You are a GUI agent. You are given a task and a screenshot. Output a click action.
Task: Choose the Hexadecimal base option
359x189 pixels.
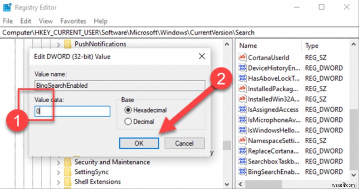[x=145, y=110]
